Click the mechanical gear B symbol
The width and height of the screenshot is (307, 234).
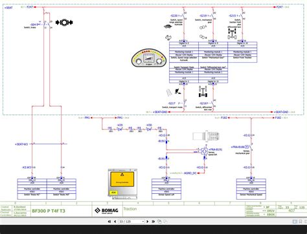[203, 37]
